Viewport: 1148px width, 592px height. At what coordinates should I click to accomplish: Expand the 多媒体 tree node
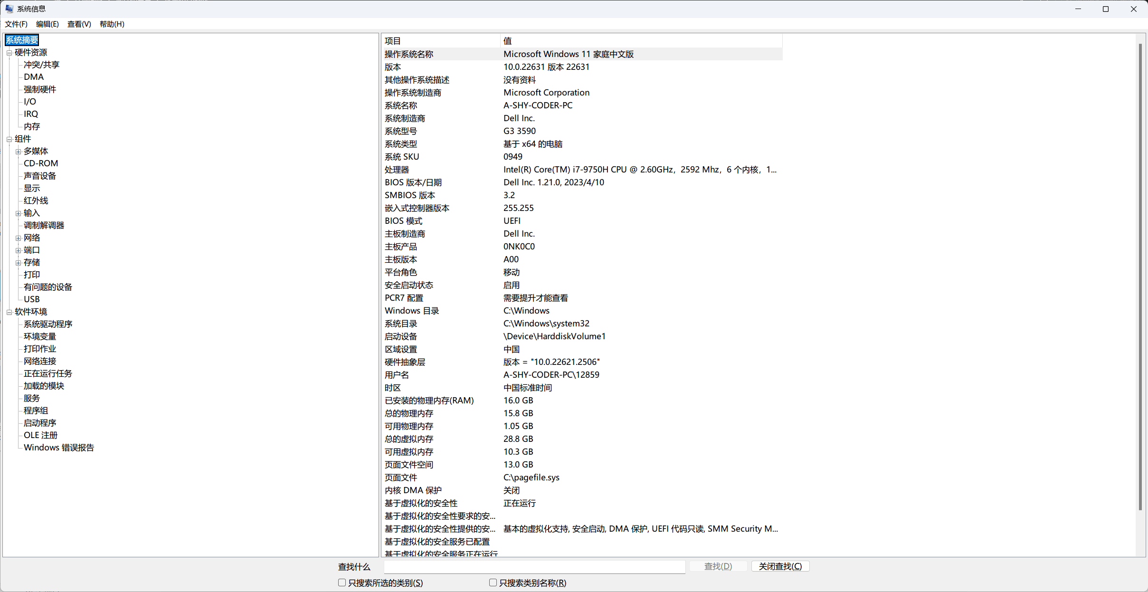18,152
